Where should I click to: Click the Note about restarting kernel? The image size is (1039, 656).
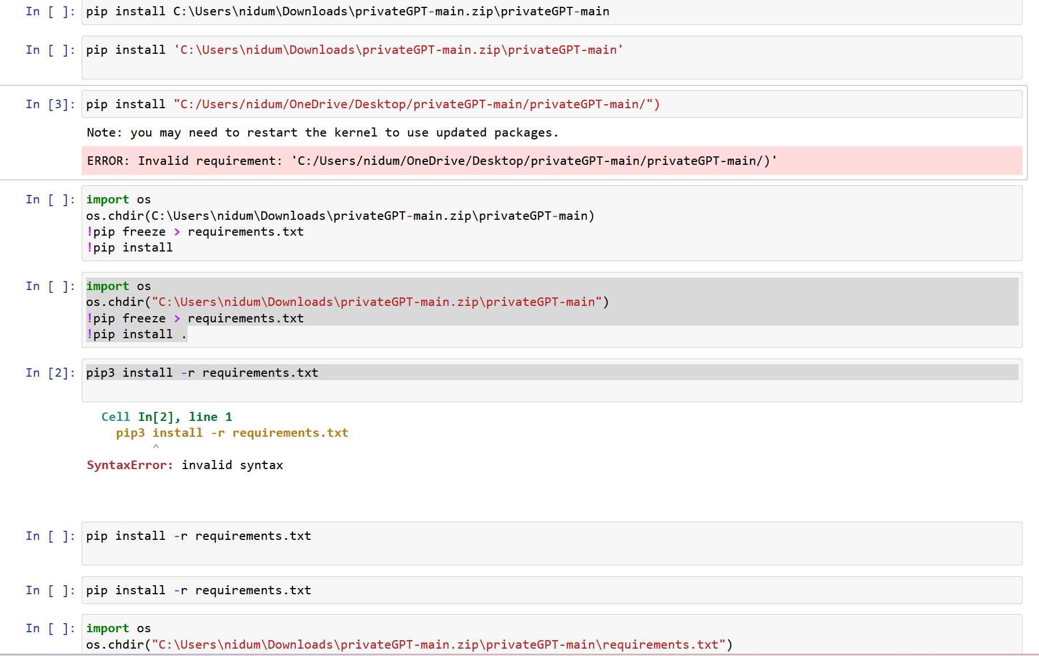[322, 132]
